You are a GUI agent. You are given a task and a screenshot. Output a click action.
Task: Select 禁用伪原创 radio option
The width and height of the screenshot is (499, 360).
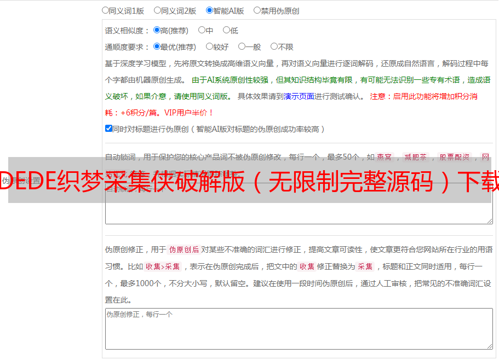pos(257,10)
